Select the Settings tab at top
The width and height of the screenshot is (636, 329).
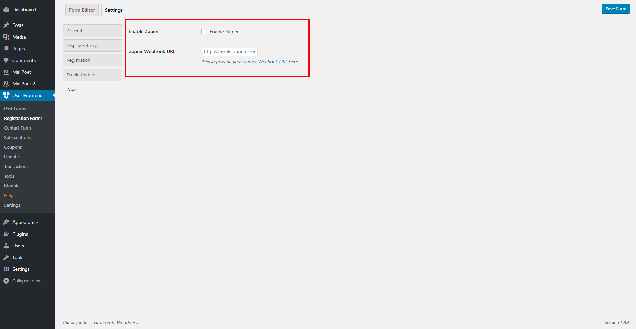coord(114,10)
